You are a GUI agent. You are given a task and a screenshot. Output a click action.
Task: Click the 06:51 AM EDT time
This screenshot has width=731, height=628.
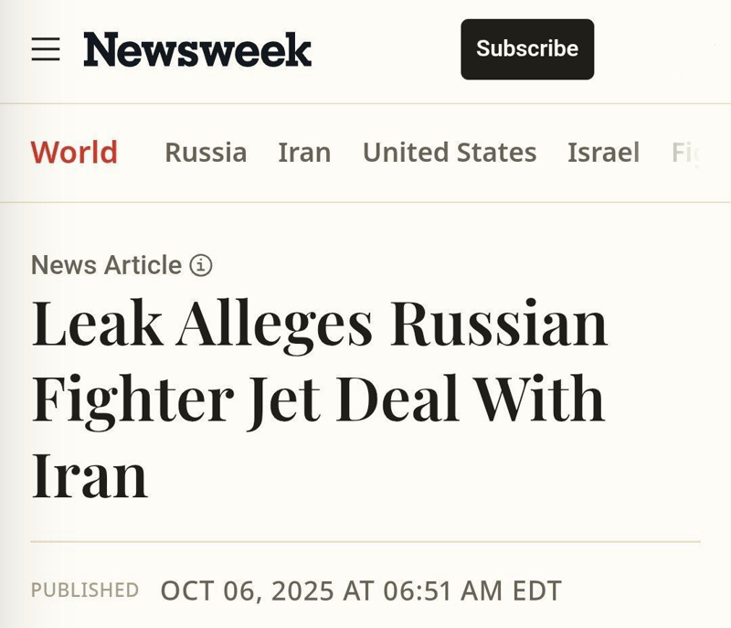pos(469,591)
